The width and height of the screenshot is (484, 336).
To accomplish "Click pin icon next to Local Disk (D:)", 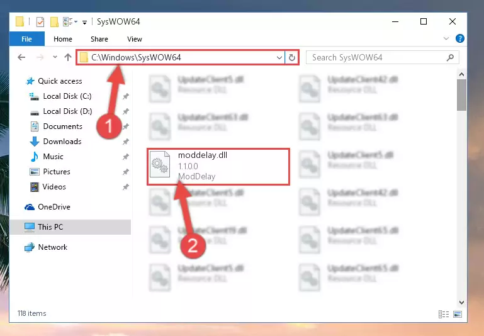I will [x=125, y=111].
